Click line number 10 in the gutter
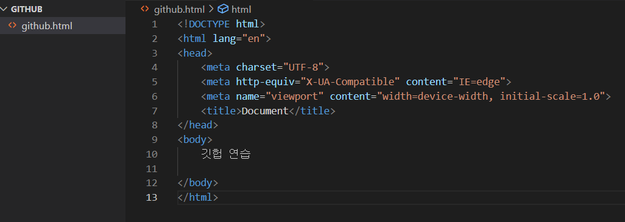The height and width of the screenshot is (222, 625). 152,154
